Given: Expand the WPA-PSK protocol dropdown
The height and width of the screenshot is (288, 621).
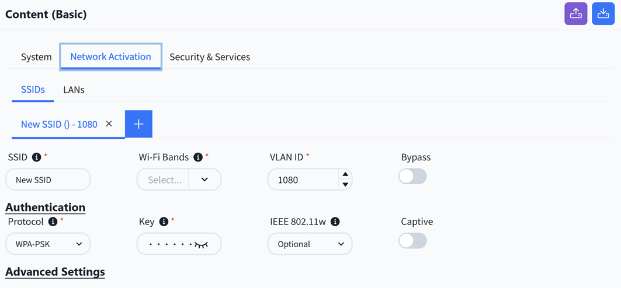Looking at the screenshot, I should (x=48, y=244).
